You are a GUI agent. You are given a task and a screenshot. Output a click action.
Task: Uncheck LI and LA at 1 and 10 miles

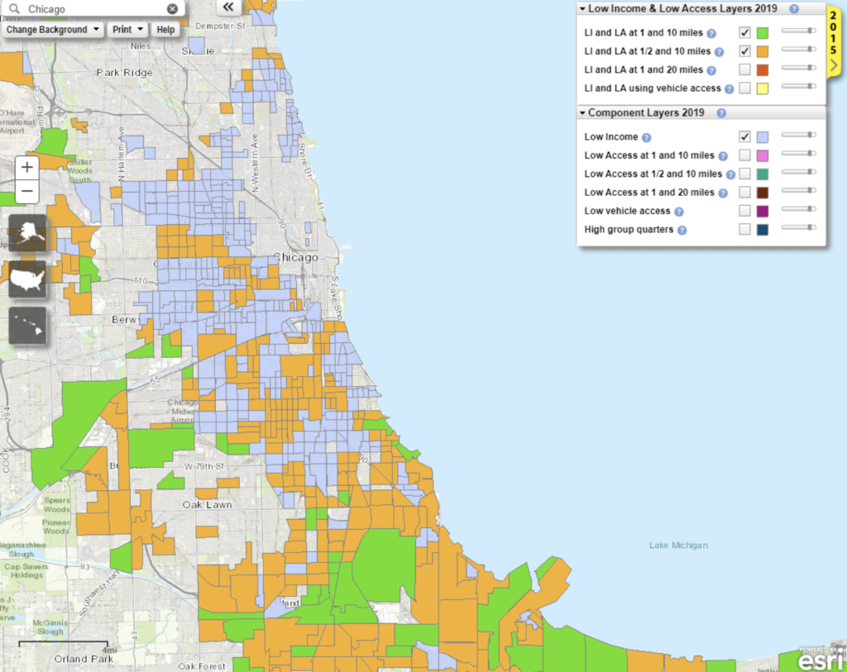coord(744,33)
